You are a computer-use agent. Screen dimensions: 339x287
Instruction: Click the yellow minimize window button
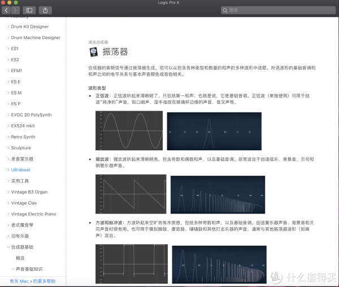pyautogui.click(x=9, y=3)
